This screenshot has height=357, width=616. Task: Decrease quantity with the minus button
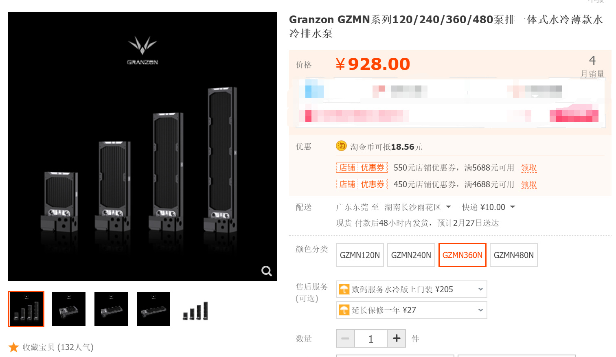[x=345, y=338]
